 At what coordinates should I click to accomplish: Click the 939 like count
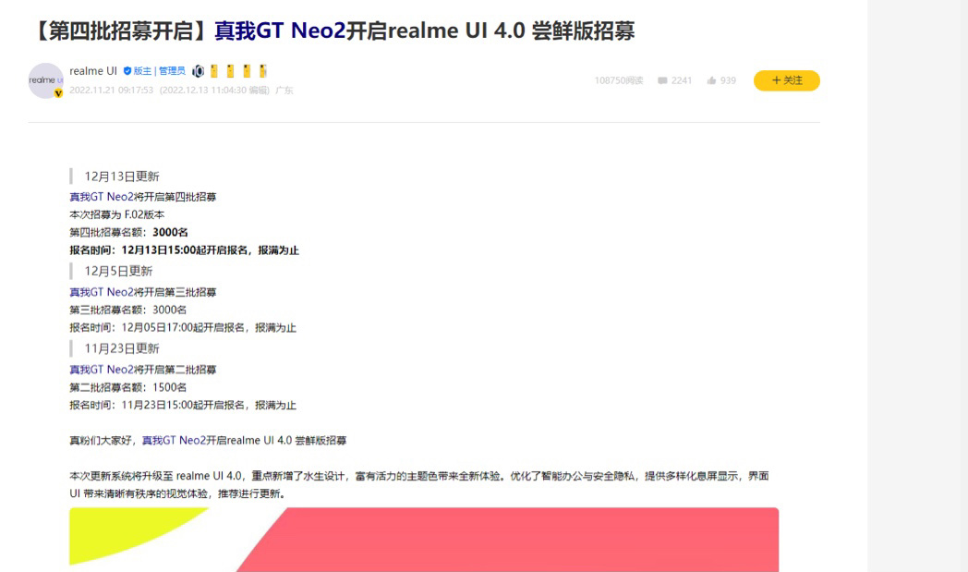coord(728,81)
